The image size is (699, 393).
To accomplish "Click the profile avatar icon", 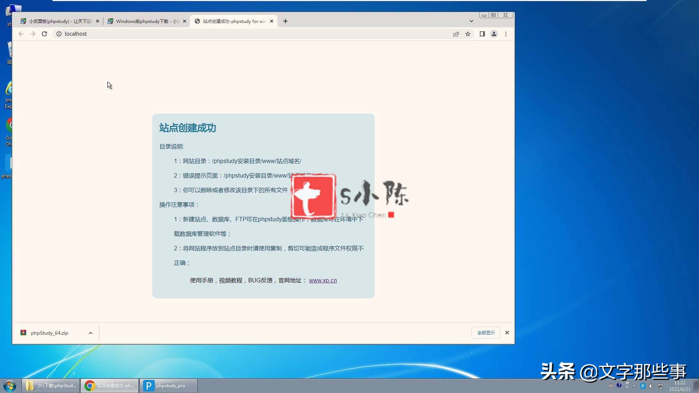I will click(x=494, y=33).
